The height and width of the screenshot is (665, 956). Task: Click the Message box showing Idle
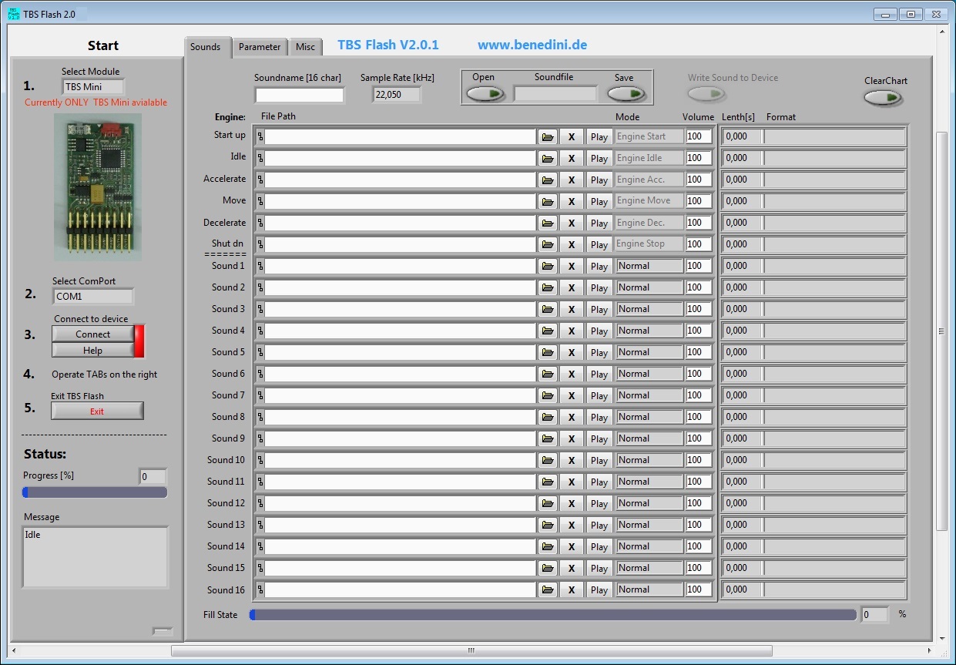click(x=95, y=557)
